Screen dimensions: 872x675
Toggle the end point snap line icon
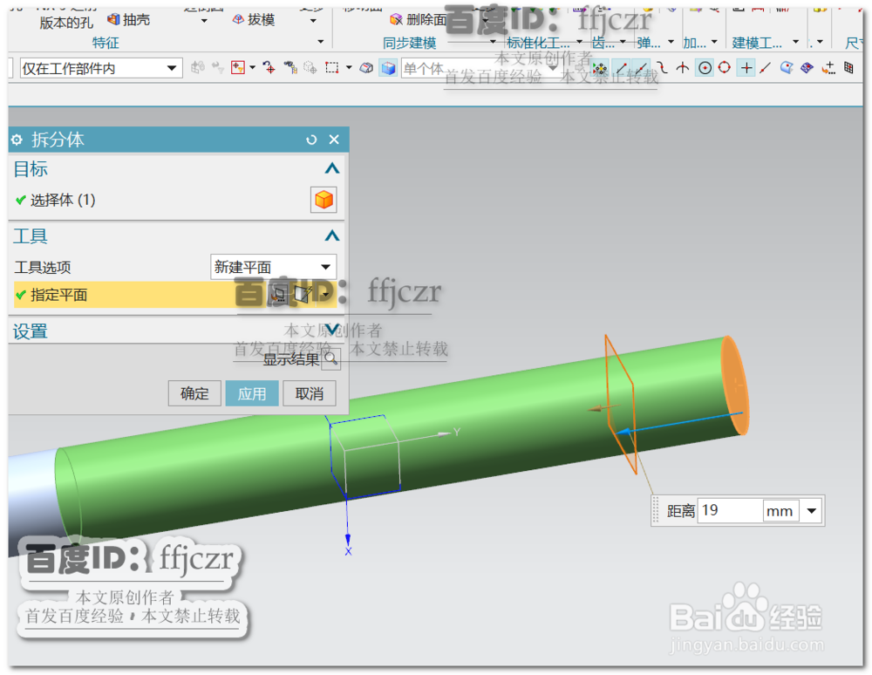621,68
